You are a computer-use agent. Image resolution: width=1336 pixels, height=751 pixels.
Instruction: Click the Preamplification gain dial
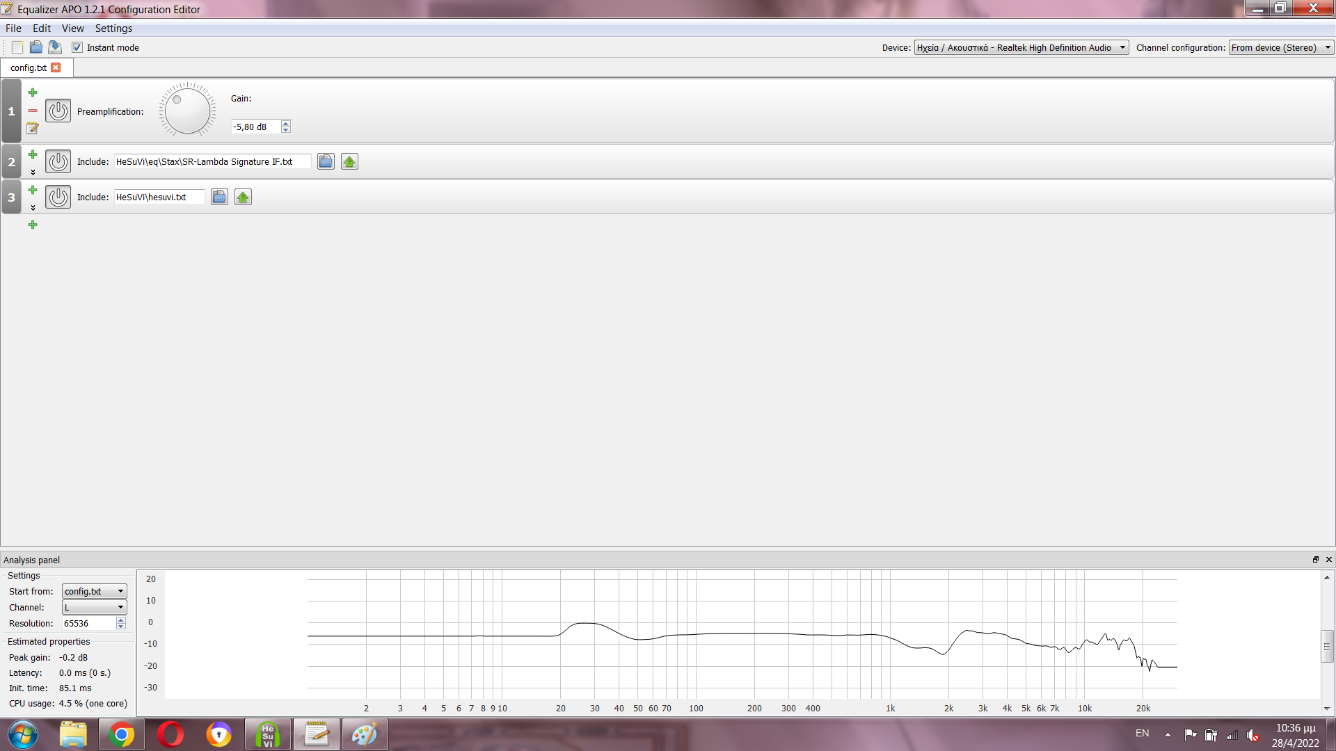click(187, 111)
